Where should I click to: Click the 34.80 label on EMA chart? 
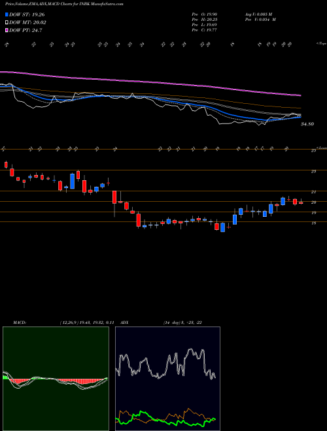pos(307,124)
